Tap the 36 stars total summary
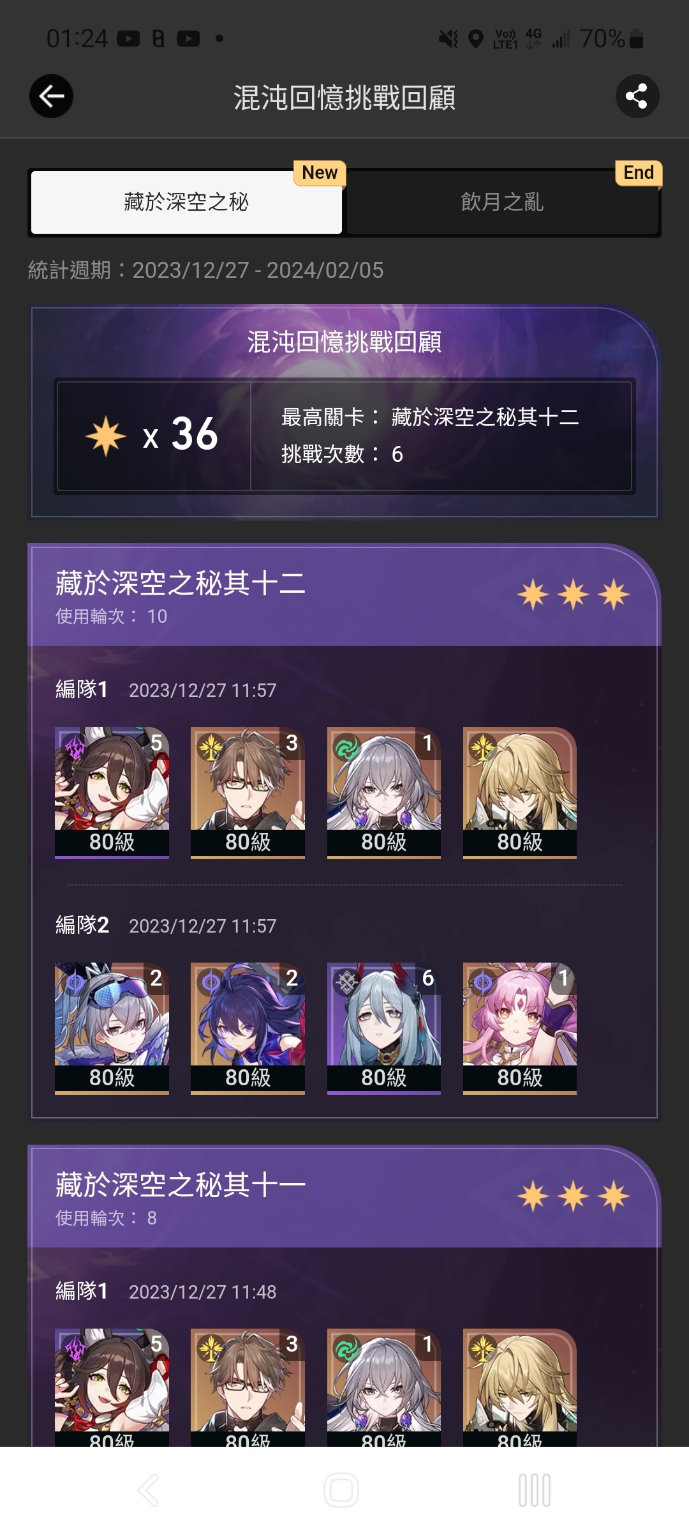689x1533 pixels. tap(153, 435)
